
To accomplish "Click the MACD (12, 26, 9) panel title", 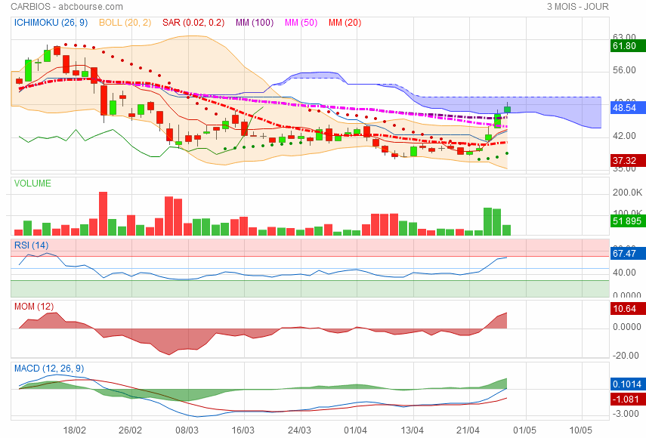I will pyautogui.click(x=49, y=369).
